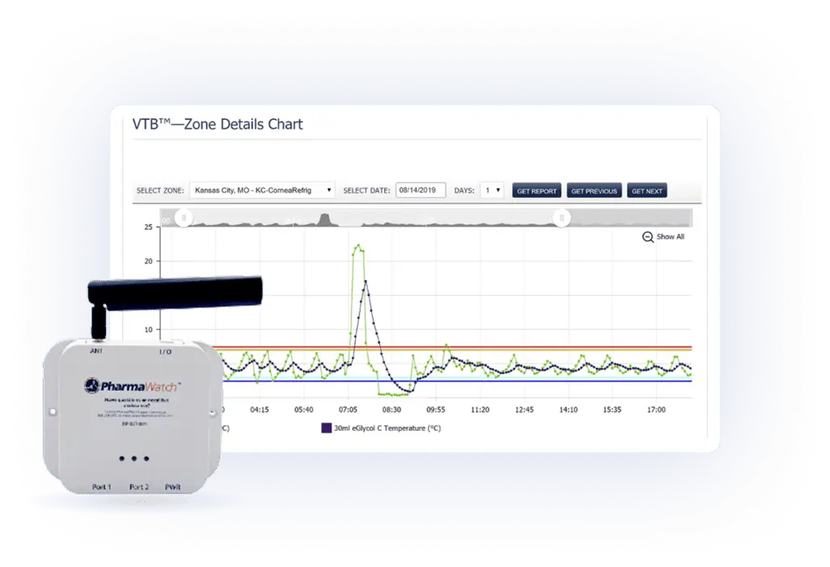Image resolution: width=830 pixels, height=567 pixels.
Task: Click the right pause-style handle on the overview bar
Action: [563, 217]
